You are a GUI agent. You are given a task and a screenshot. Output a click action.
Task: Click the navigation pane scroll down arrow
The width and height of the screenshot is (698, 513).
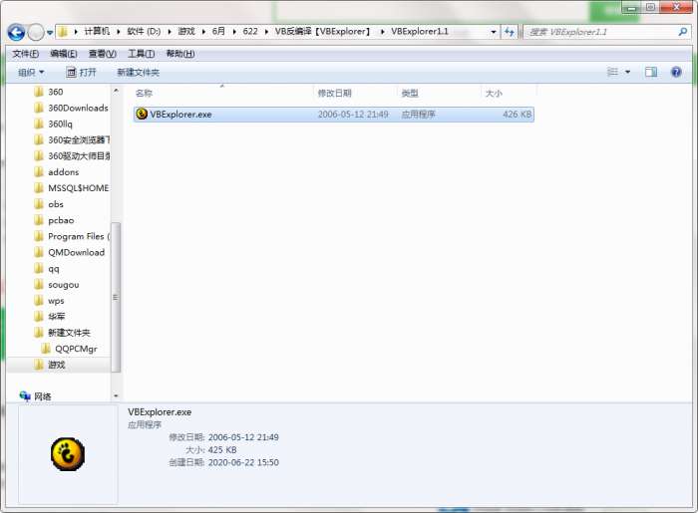(x=116, y=395)
